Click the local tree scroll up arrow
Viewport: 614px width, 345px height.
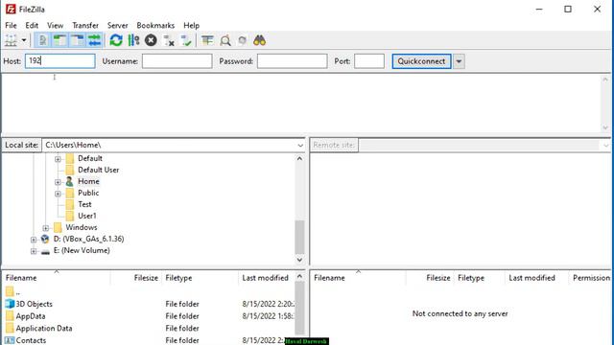(299, 158)
